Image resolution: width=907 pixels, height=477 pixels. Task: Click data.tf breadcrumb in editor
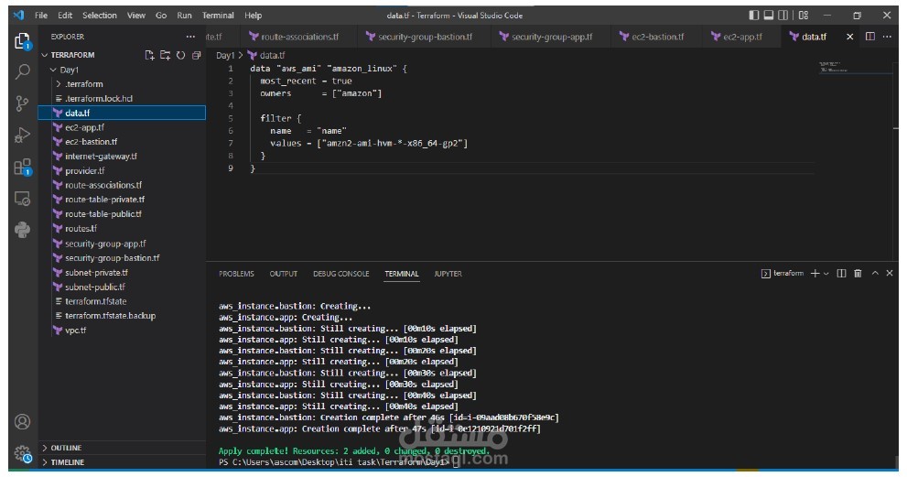click(266, 56)
